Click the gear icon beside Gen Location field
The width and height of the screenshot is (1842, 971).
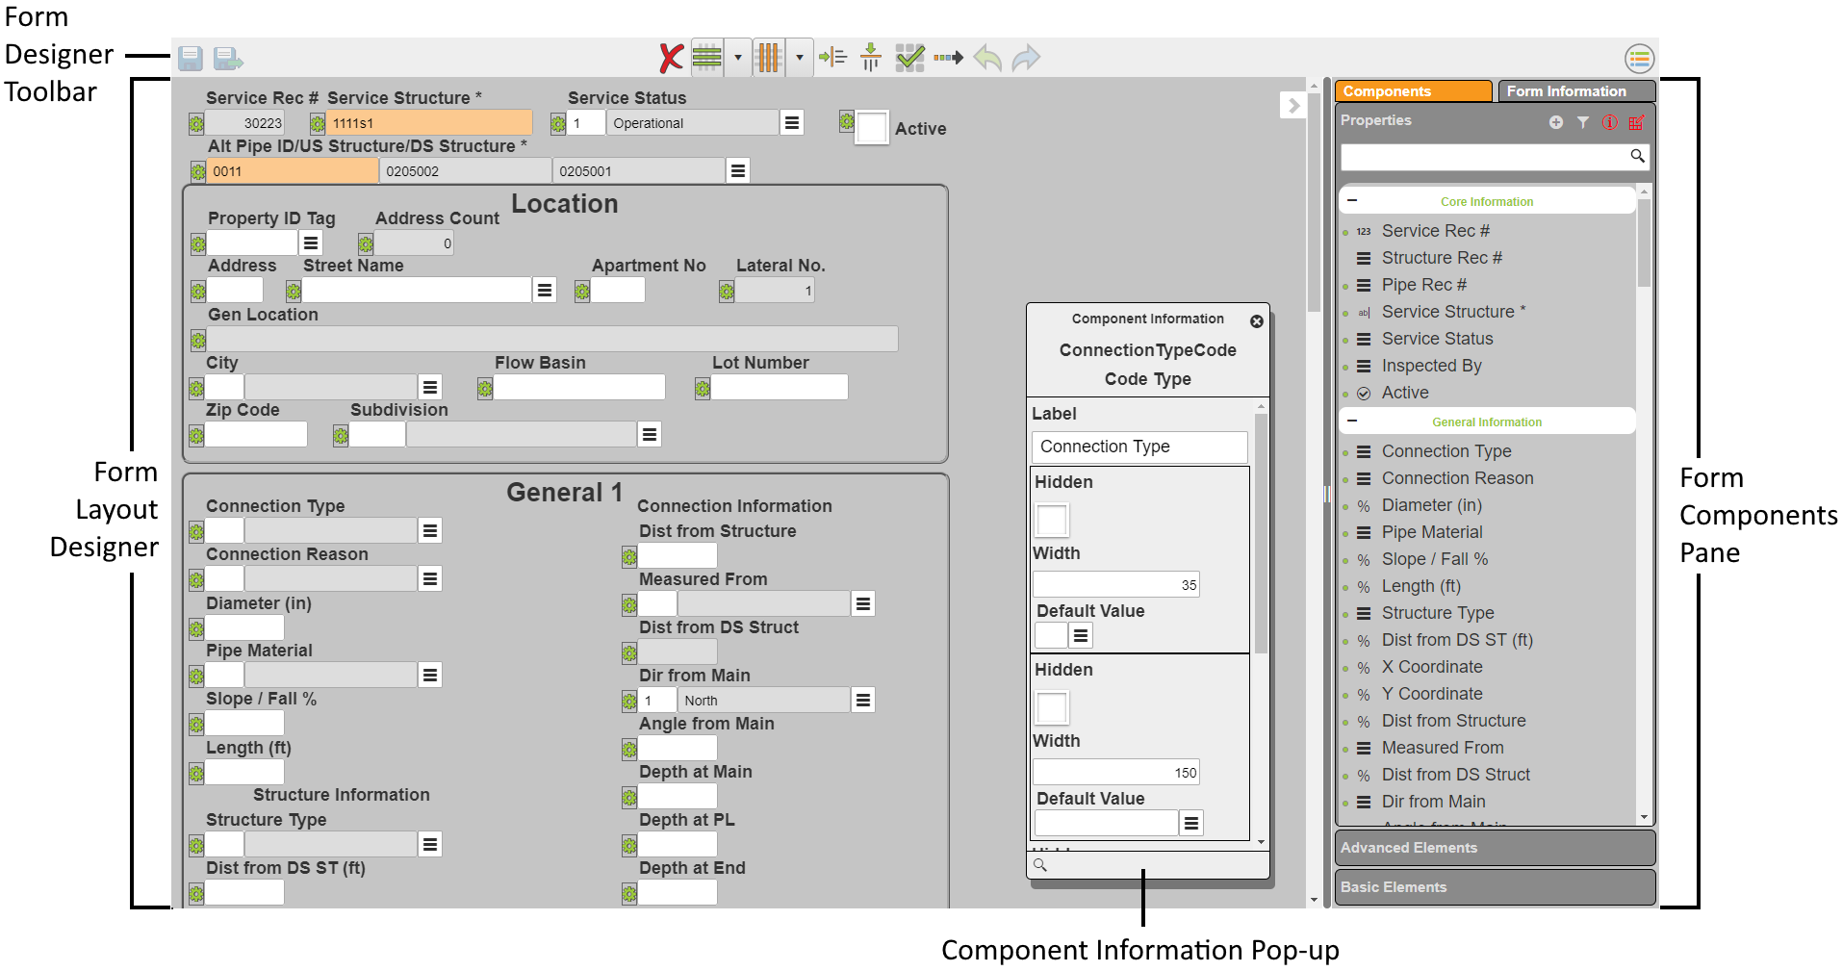coord(198,340)
